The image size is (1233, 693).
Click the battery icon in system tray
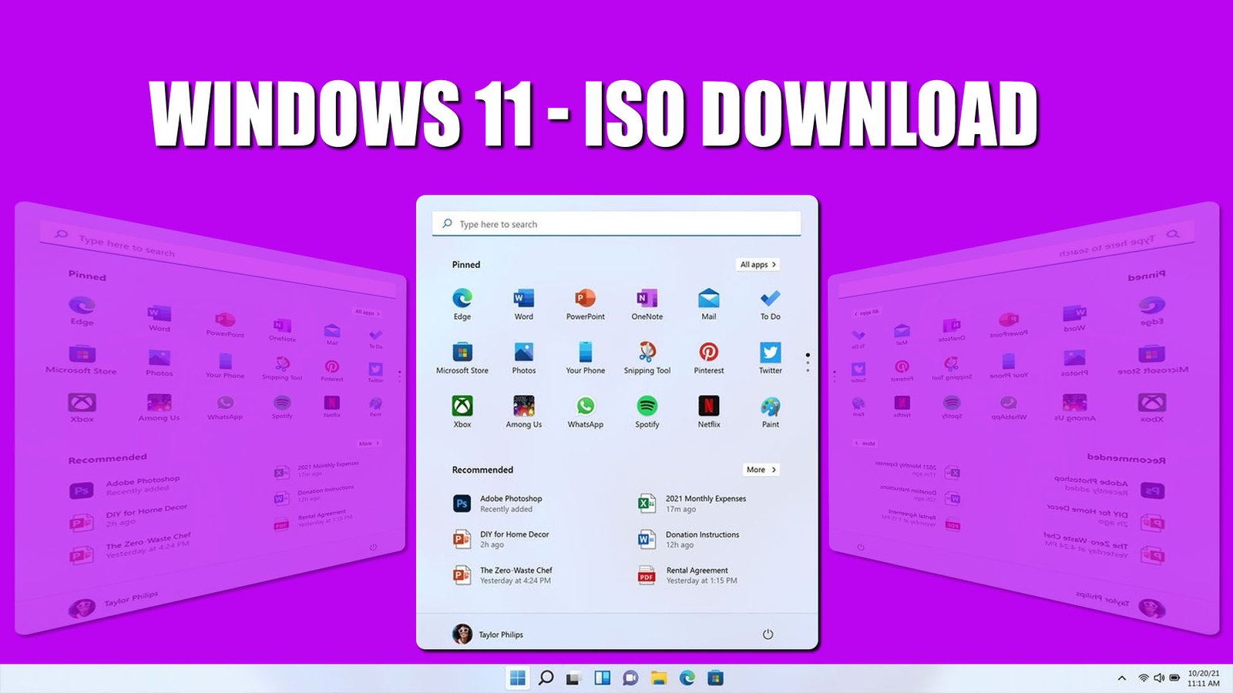coord(1174,678)
